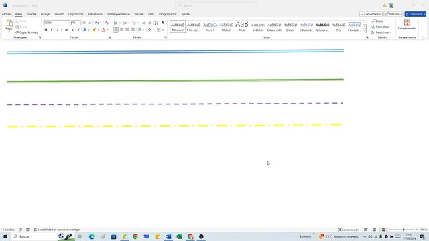
Task: Open the Archivo menu
Action: click(7, 14)
